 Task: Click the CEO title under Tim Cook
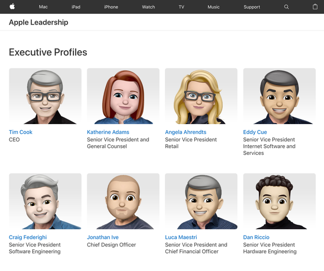(x=14, y=140)
